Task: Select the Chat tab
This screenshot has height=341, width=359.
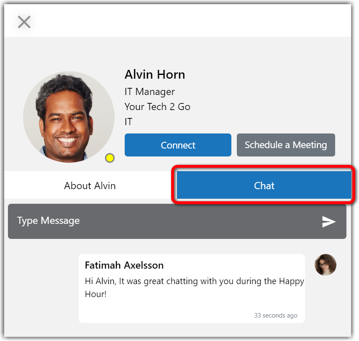Action: [x=264, y=185]
